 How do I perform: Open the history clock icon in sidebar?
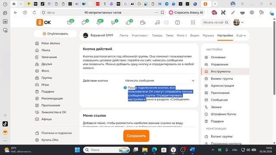pyautogui.click(x=5, y=4)
